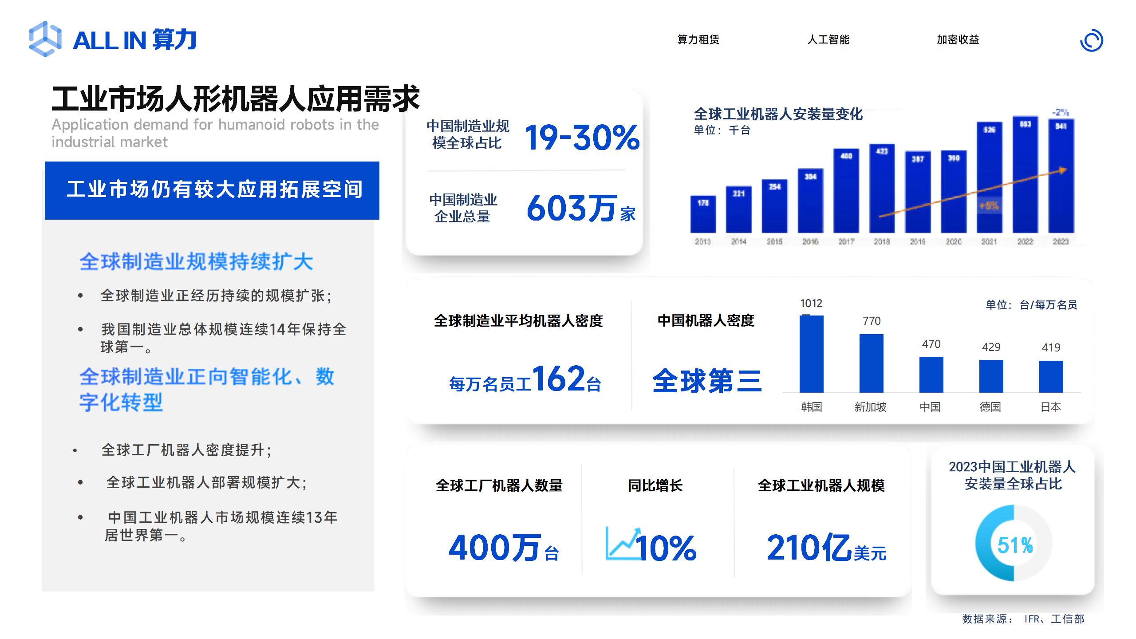Click the blue banner 工业市场仍有较大应用拓展空间
This screenshot has height=639, width=1136.
click(212, 190)
